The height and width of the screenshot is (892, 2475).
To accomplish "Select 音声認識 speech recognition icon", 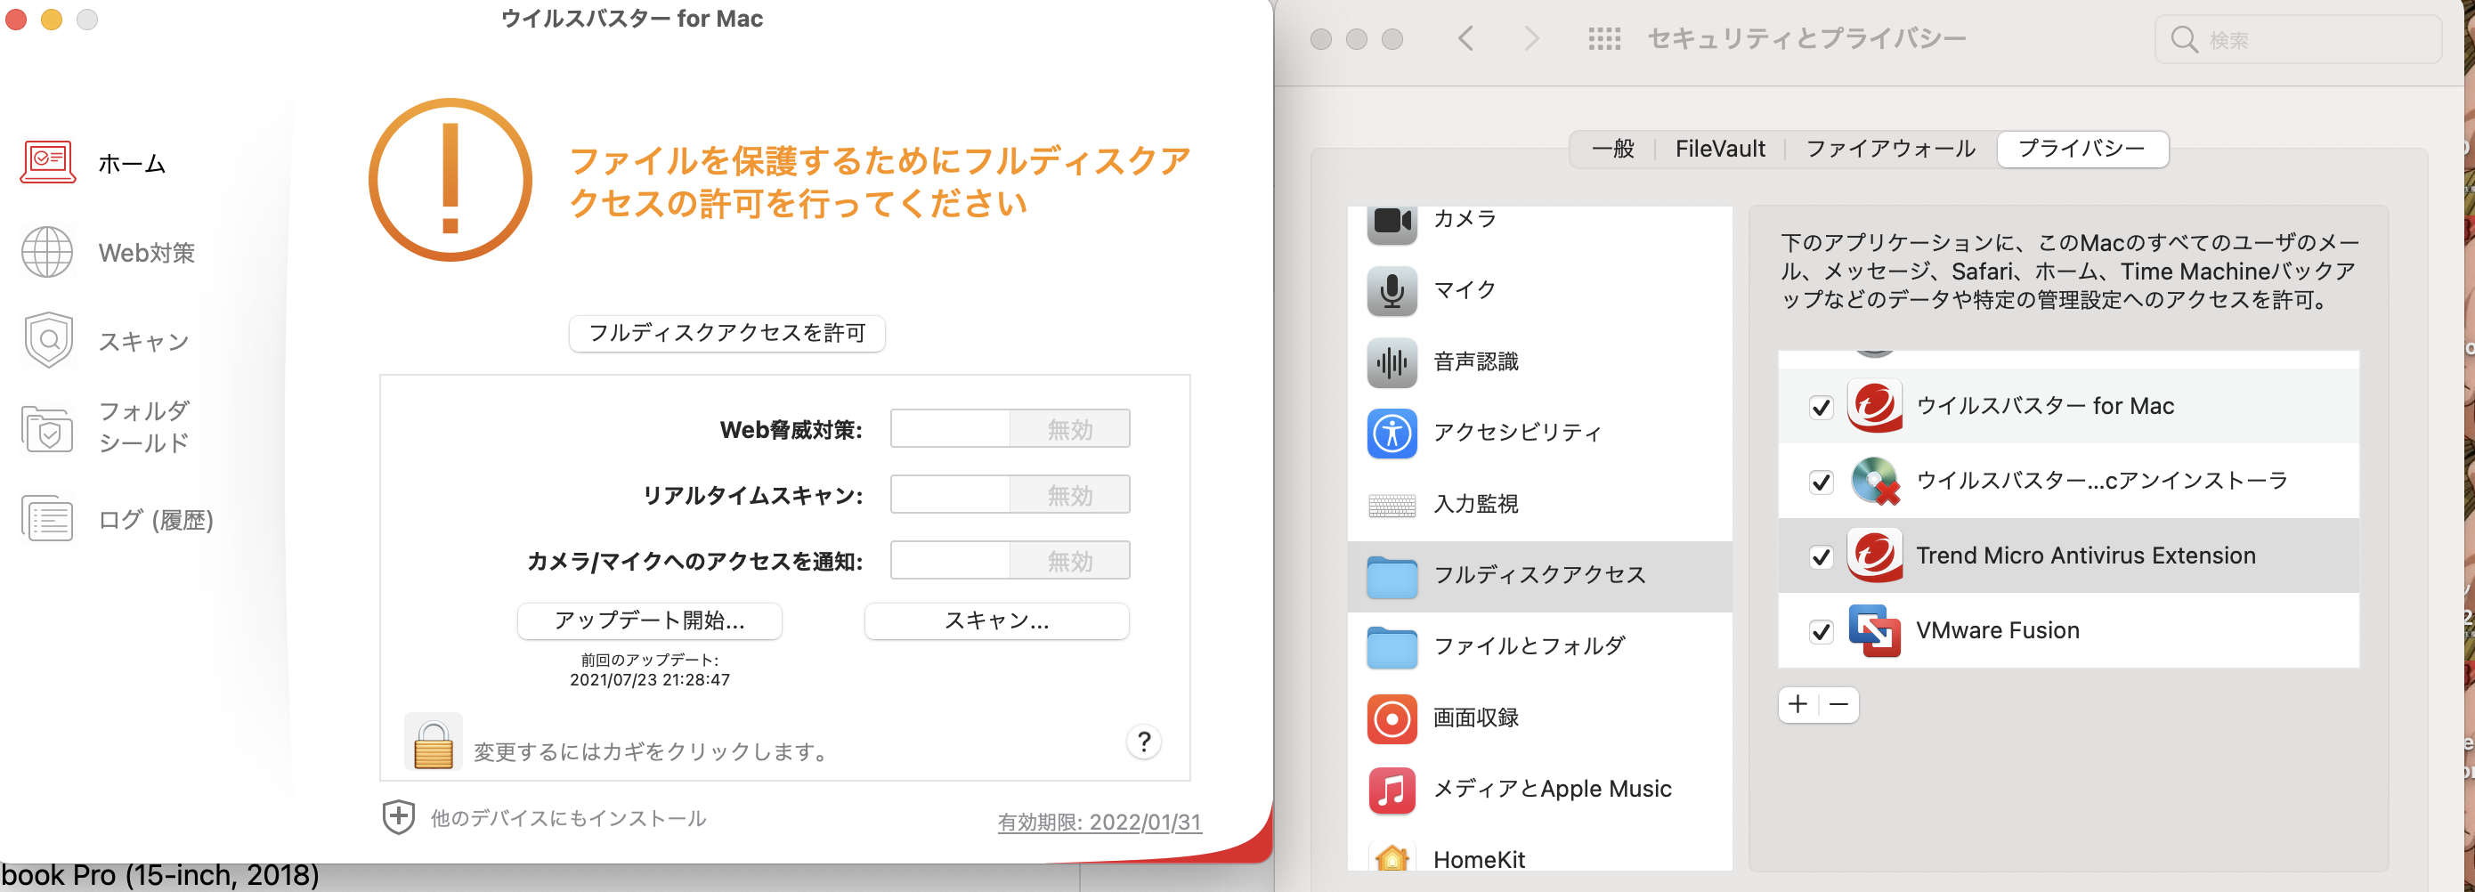I will point(1392,362).
